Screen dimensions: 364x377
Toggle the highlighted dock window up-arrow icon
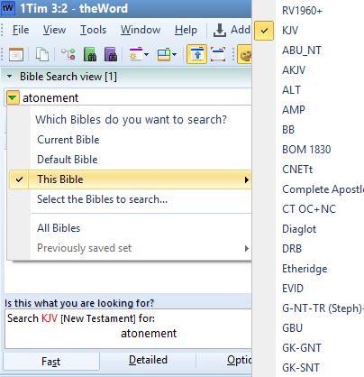(x=196, y=54)
